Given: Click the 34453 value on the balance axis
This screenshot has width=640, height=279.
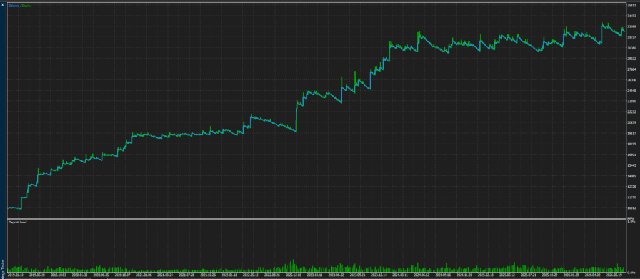Looking at the screenshot, I should pyautogui.click(x=632, y=16).
